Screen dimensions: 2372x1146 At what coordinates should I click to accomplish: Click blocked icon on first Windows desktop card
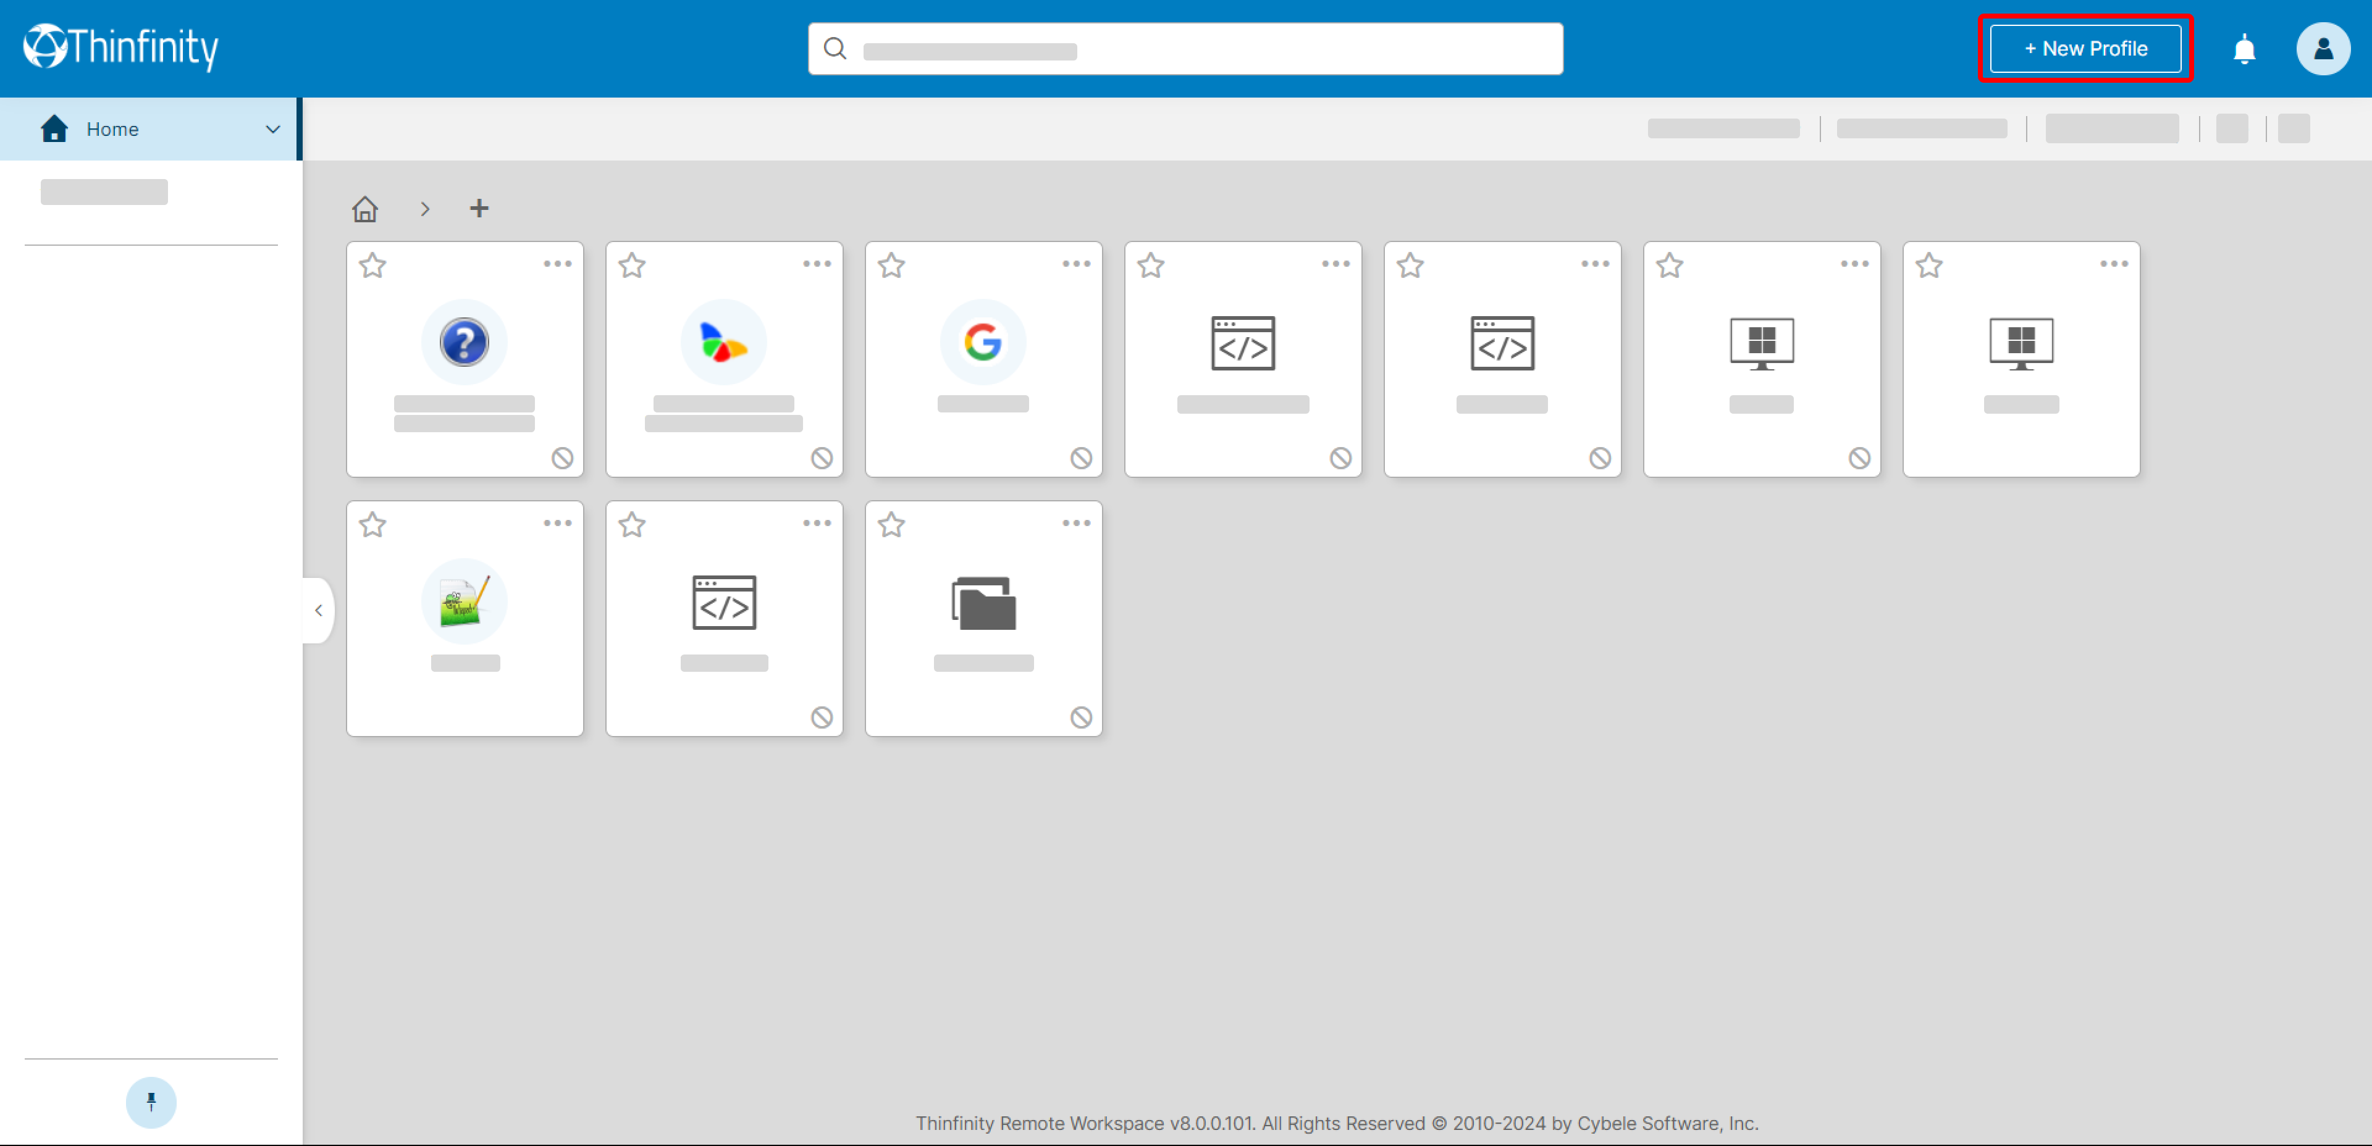click(1861, 458)
